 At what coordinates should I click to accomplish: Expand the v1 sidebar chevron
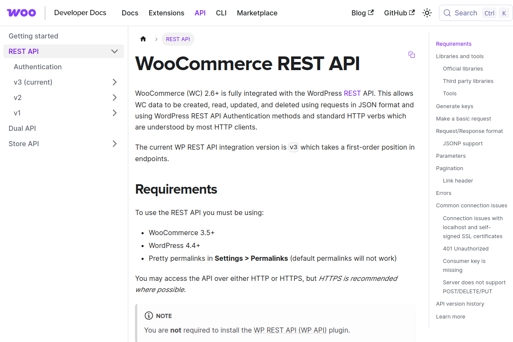pos(115,113)
